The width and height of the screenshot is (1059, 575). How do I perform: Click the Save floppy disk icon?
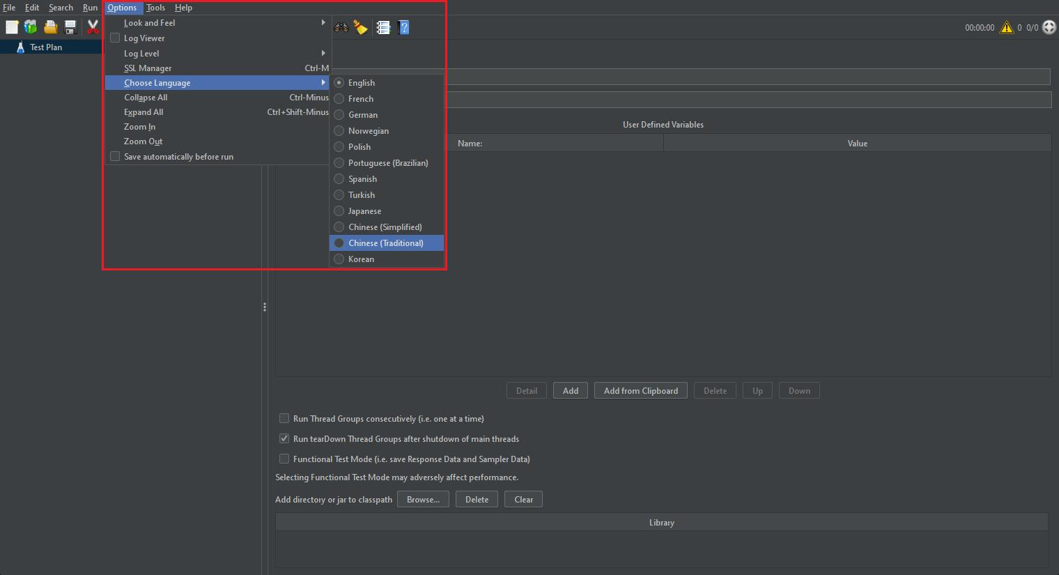[70, 27]
